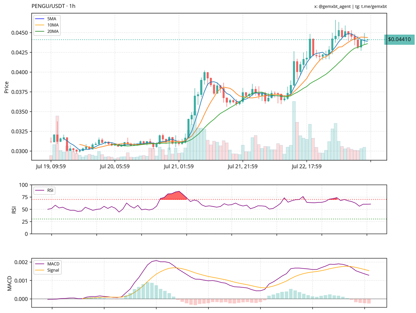Click the Jul 21, 21:59 axis label
This screenshot has height=313, width=416.
point(243,166)
